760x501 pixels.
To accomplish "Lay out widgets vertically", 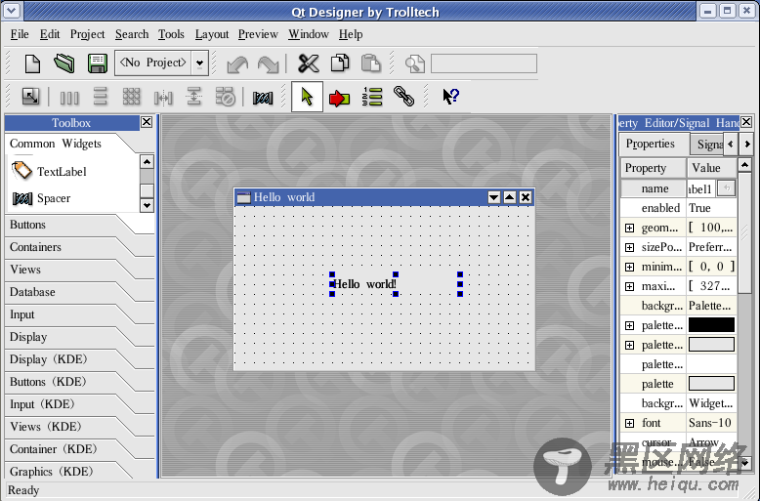I will (x=101, y=97).
